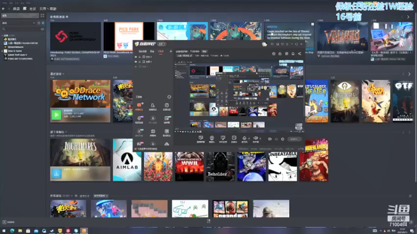The image size is (417, 234).
Task: Click the share icon in Douyu header
Action: pyautogui.click(x=299, y=54)
